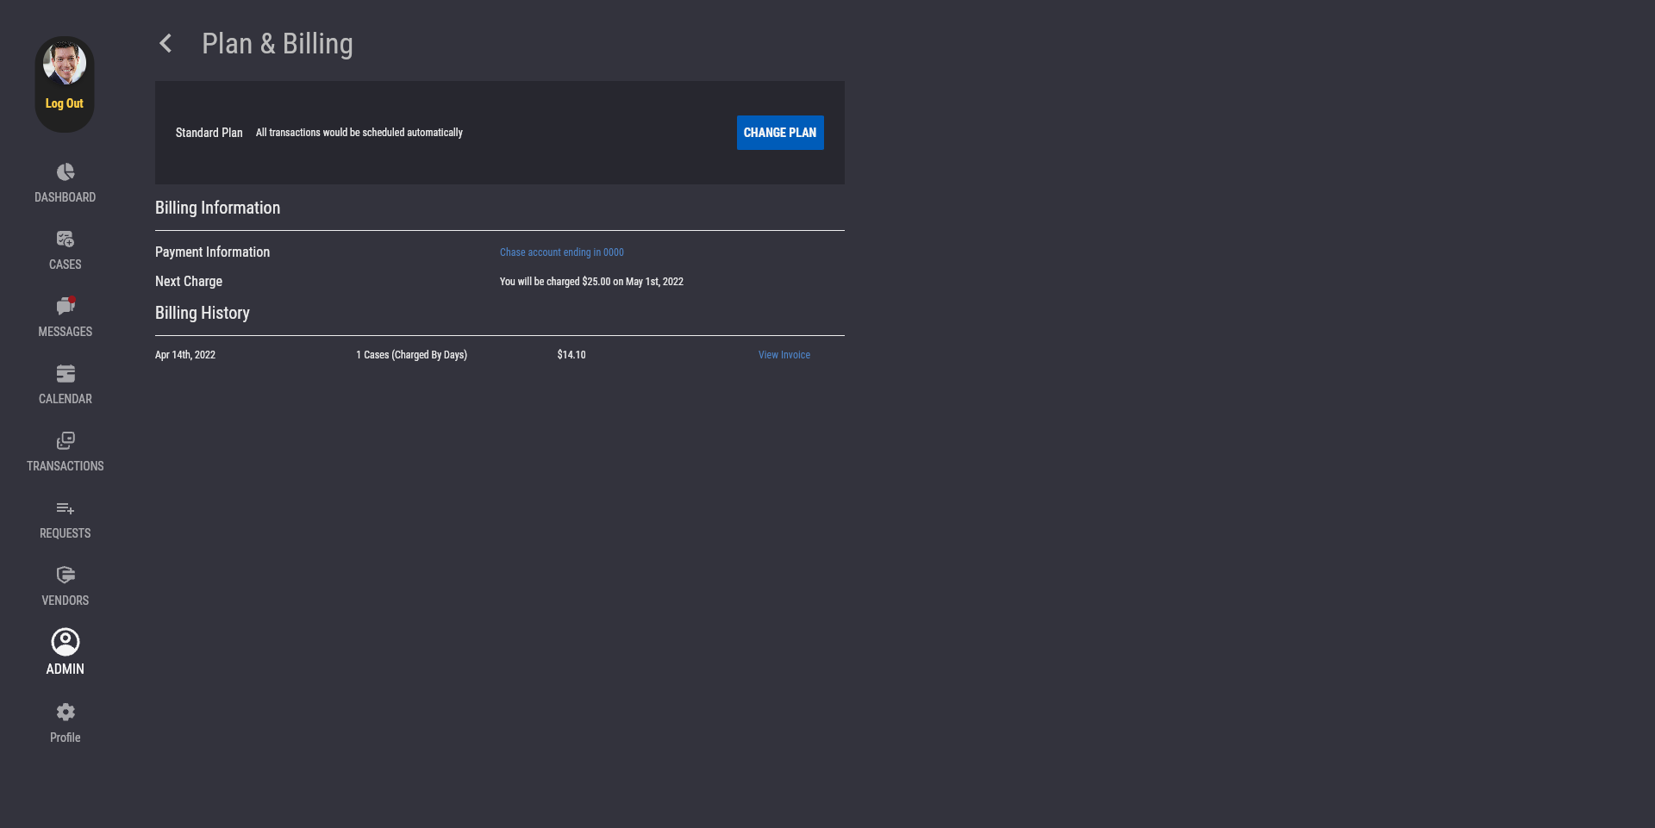The width and height of the screenshot is (1655, 828).
Task: Click the Standard Plan label text
Action: [x=209, y=133]
